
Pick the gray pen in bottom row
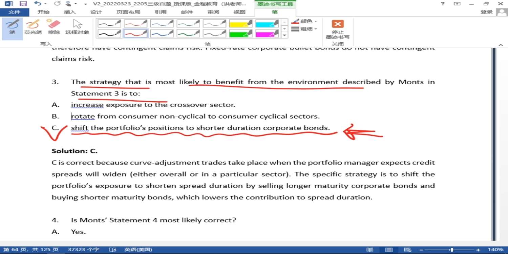tap(215, 34)
